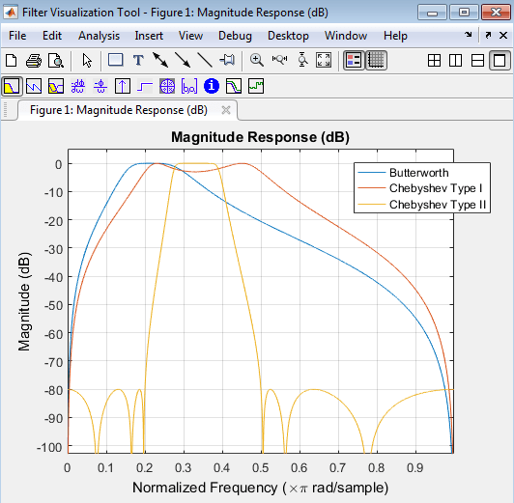The image size is (514, 503).
Task: Open the Debug menu
Action: click(235, 36)
